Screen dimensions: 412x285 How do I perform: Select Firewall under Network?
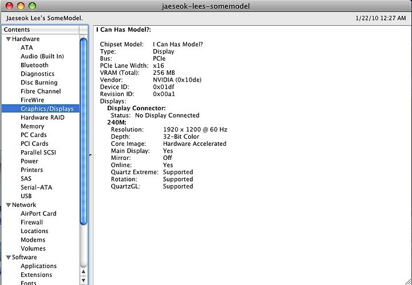tap(32, 222)
